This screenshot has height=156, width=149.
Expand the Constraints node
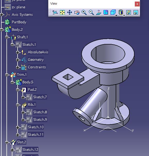click(18, 67)
